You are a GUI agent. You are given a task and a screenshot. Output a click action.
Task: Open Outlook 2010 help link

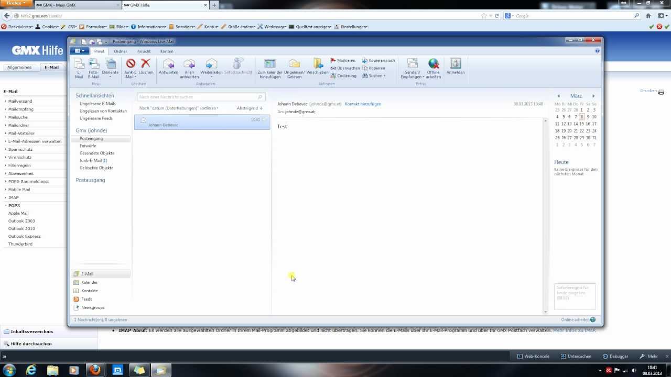pos(21,229)
